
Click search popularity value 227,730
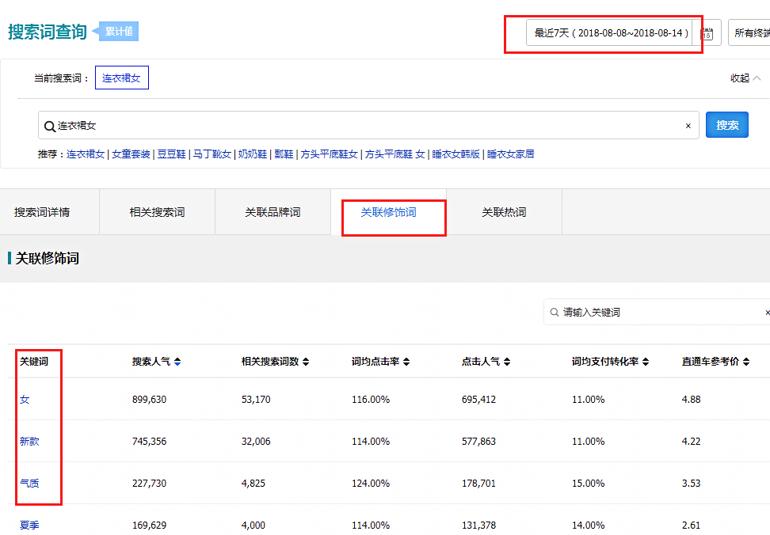[149, 484]
